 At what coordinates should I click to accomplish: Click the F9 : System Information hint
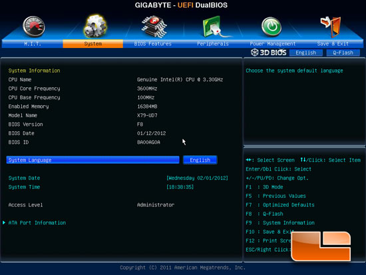280,222
